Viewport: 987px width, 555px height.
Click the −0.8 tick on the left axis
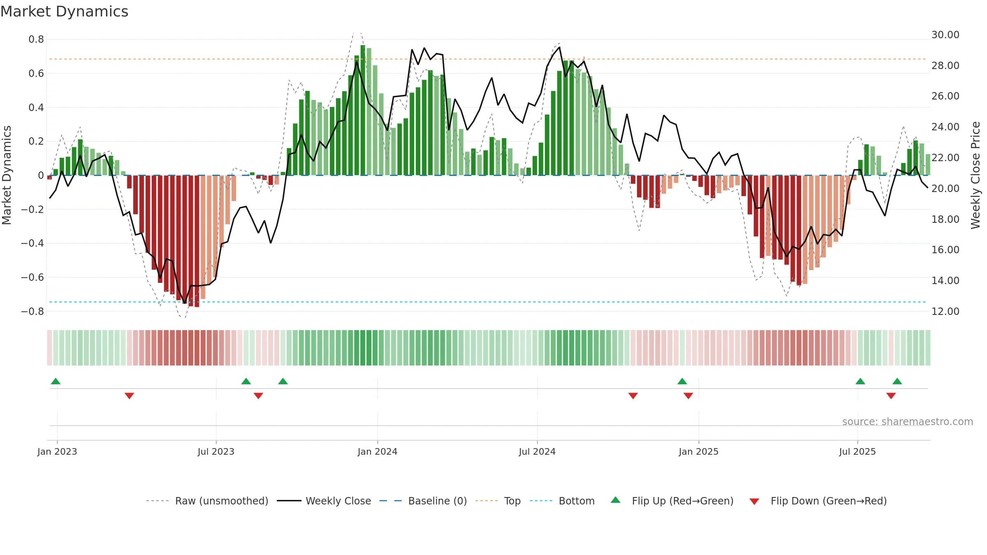(x=32, y=312)
